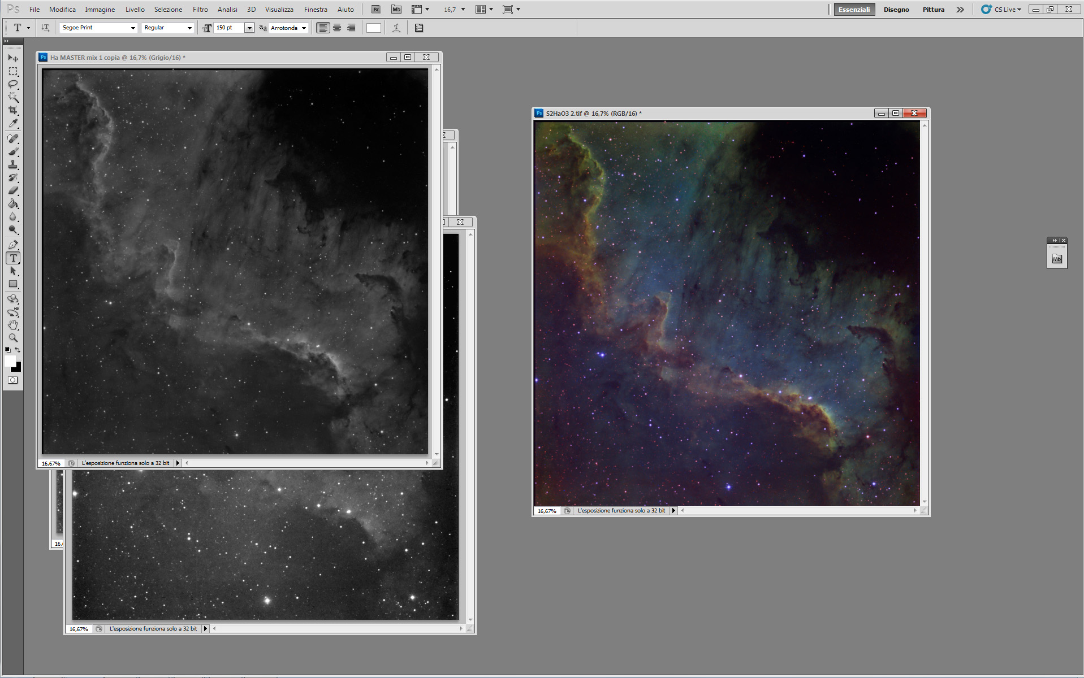Launch Mini Bridge from menu bar
Image resolution: width=1084 pixels, height=678 pixels.
click(x=396, y=9)
